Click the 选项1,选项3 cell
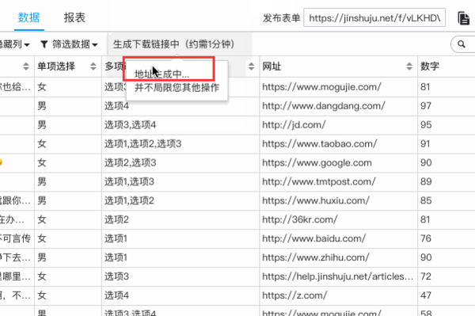This screenshot has height=316, width=475. pyautogui.click(x=180, y=182)
